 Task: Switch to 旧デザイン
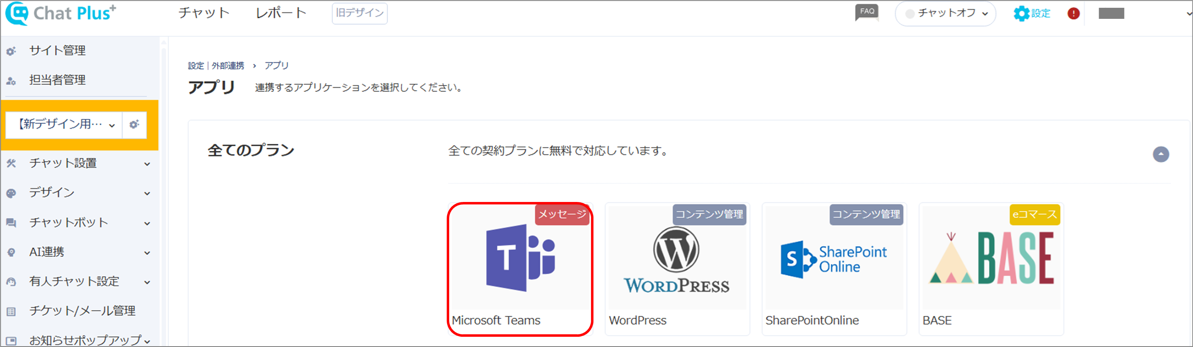point(359,13)
